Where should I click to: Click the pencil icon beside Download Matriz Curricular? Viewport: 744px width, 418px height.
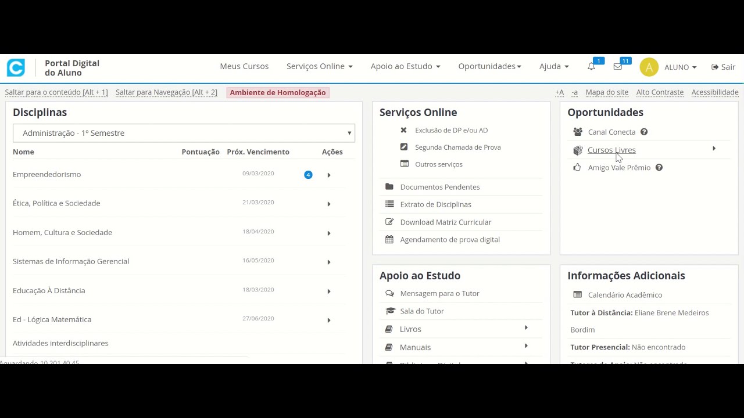click(x=389, y=222)
